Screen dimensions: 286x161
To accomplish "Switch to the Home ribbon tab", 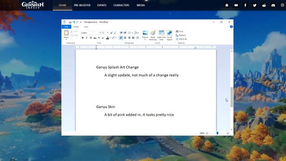I will point(76,27).
